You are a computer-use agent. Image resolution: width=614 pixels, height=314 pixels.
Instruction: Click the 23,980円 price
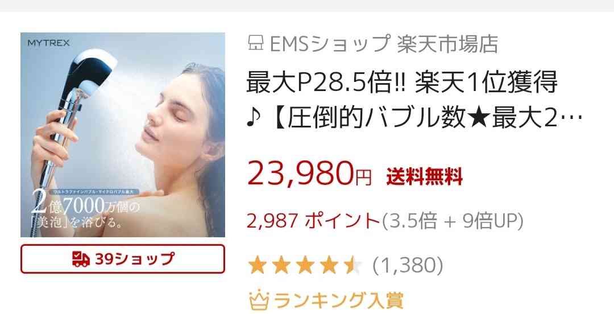point(309,173)
